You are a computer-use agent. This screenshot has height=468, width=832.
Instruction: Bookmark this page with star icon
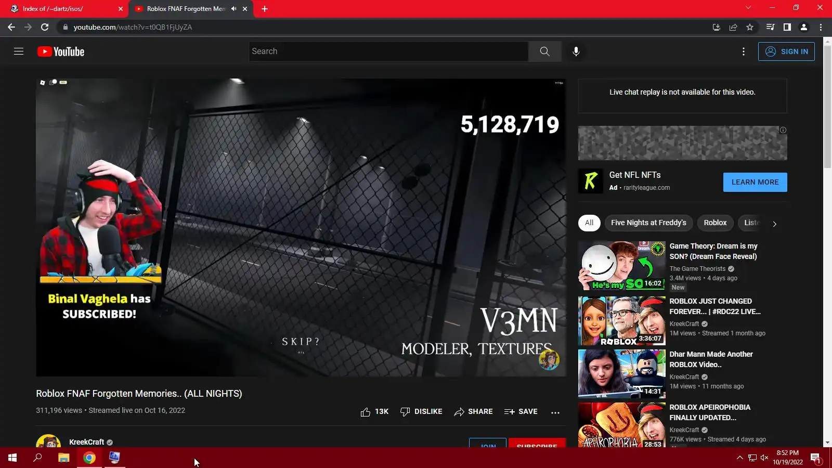pyautogui.click(x=749, y=27)
